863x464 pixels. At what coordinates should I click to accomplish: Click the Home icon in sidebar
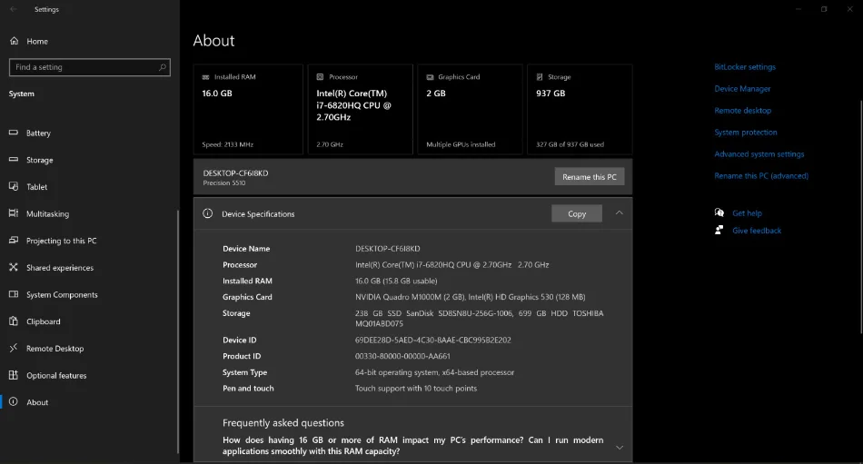pyautogui.click(x=14, y=41)
